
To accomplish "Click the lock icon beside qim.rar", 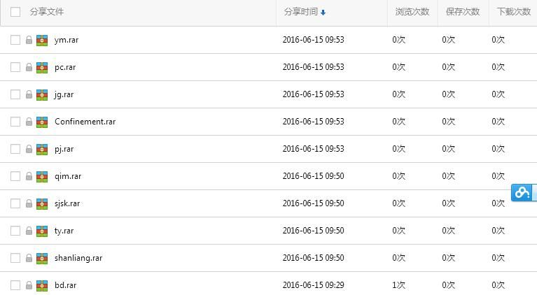I will [x=29, y=177].
